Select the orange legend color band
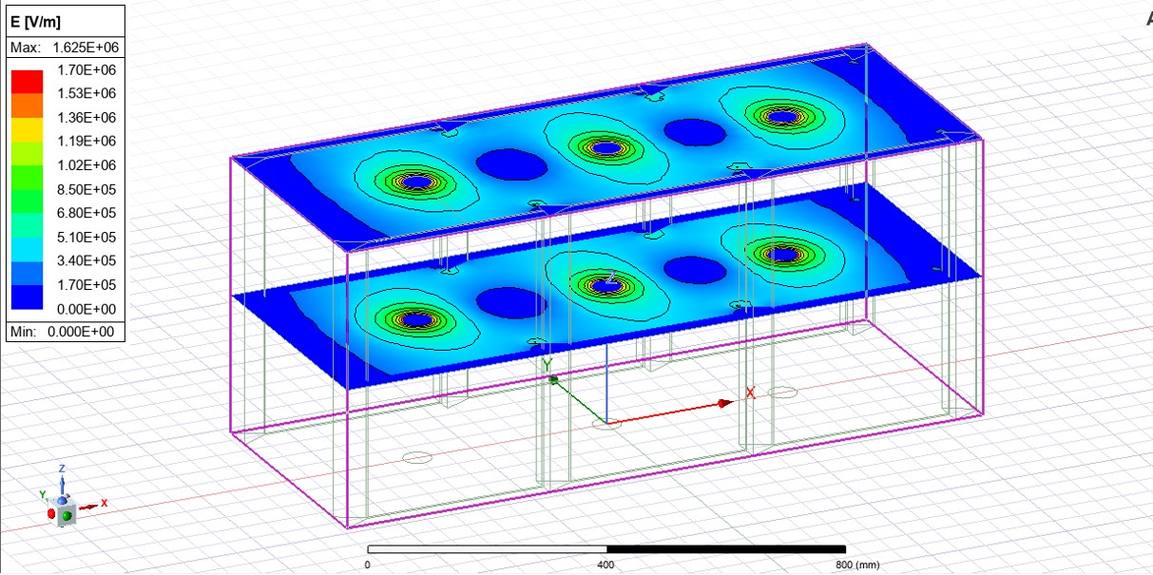This screenshot has width=1153, height=575. pyautogui.click(x=27, y=105)
